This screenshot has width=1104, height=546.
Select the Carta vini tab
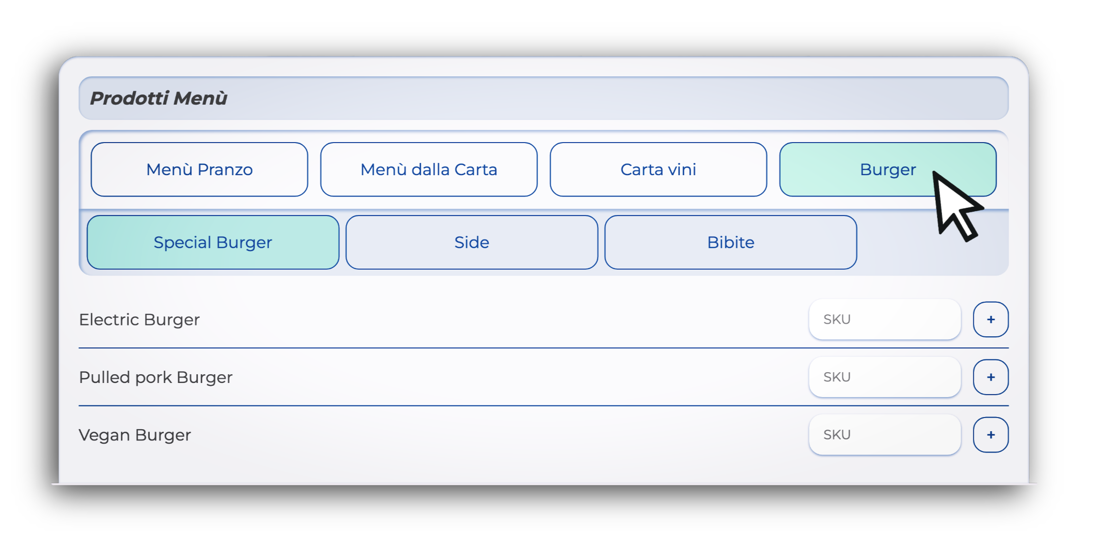click(x=658, y=169)
